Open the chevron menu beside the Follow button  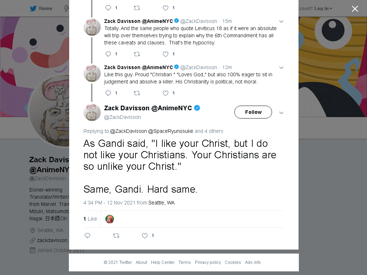(x=281, y=113)
